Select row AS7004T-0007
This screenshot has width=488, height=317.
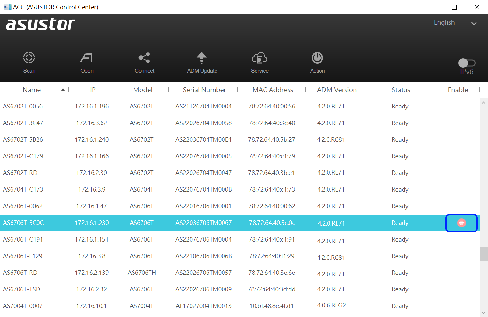[240, 306]
